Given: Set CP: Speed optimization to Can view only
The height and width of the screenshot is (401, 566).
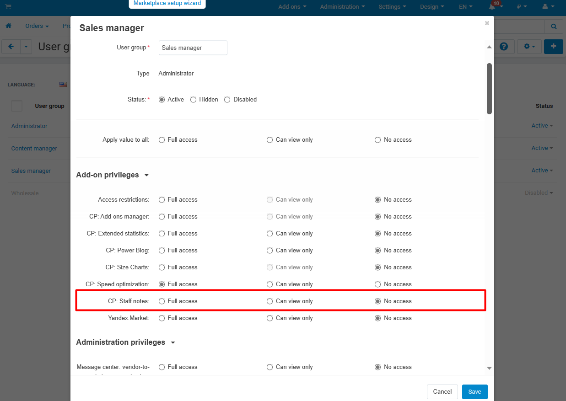Looking at the screenshot, I should [x=270, y=284].
